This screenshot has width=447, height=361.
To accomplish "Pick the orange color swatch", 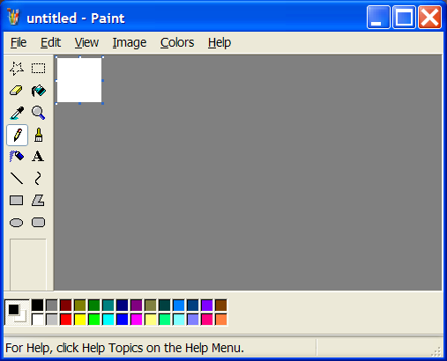I will (x=221, y=320).
